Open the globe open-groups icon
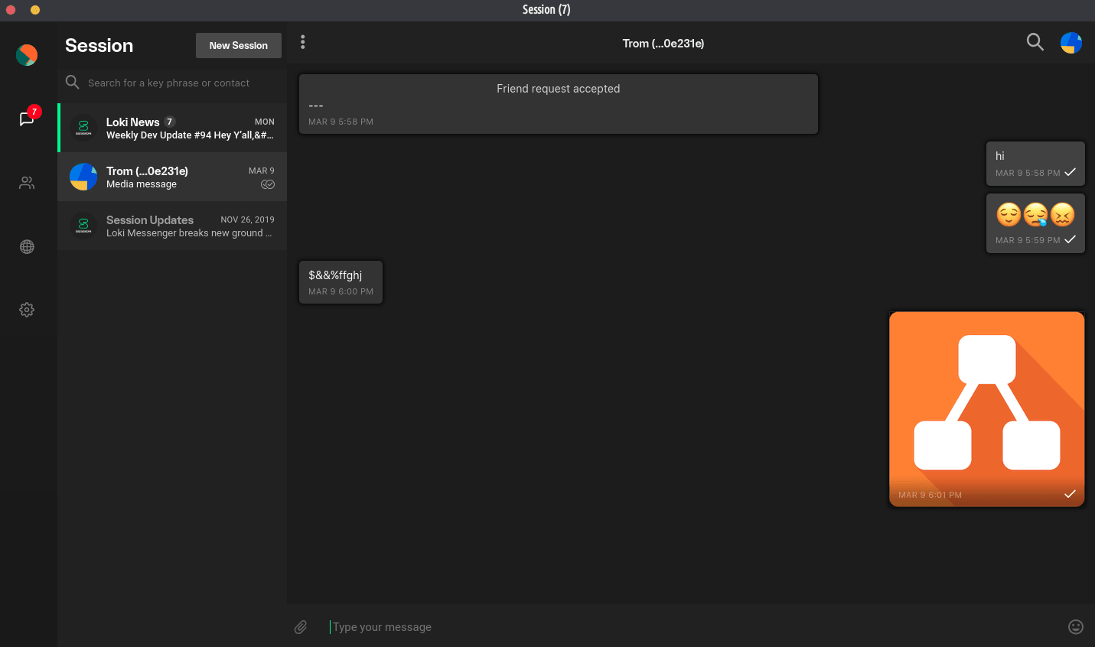1095x647 pixels. pos(27,246)
